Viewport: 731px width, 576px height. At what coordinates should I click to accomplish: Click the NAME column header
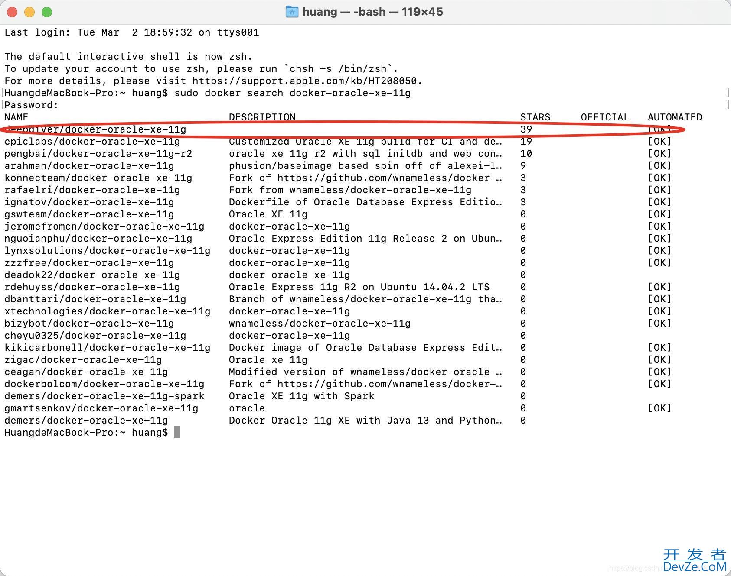tap(16, 117)
